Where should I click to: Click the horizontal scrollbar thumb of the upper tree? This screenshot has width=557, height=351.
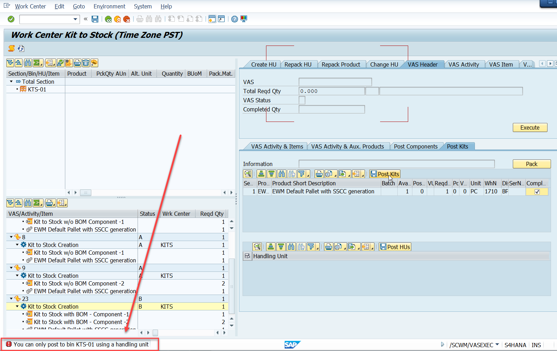tap(86, 193)
